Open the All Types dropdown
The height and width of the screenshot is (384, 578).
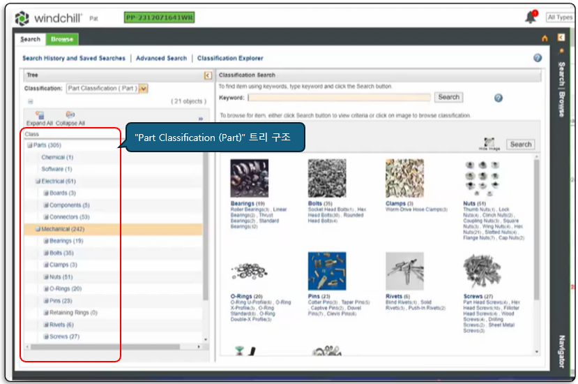pyautogui.click(x=560, y=17)
